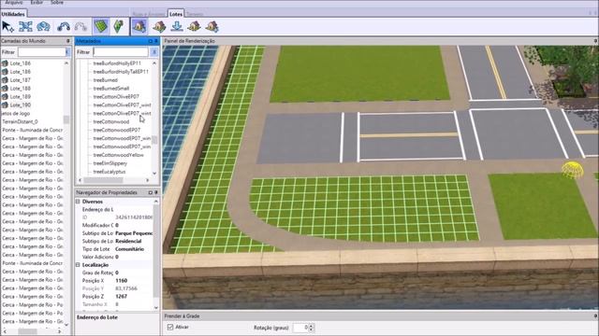599x336 pixels.
Task: Click the Posição X value 1160
Action: 122,280
